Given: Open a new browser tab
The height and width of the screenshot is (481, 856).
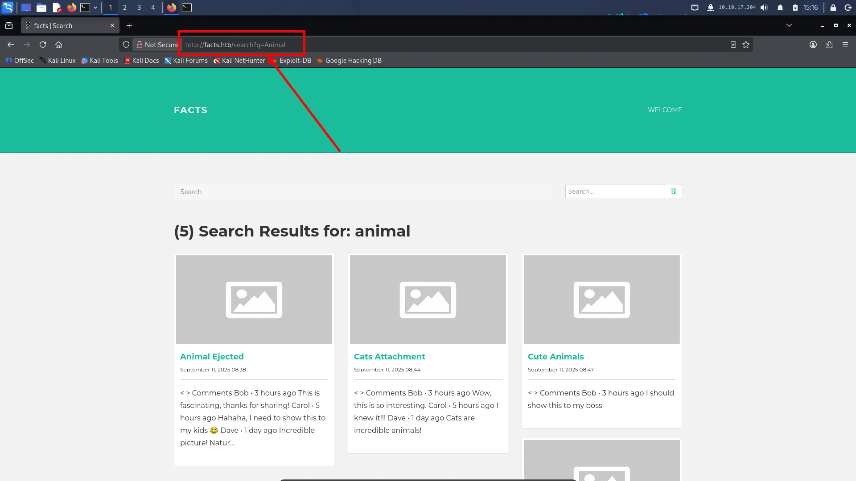Looking at the screenshot, I should coord(129,26).
